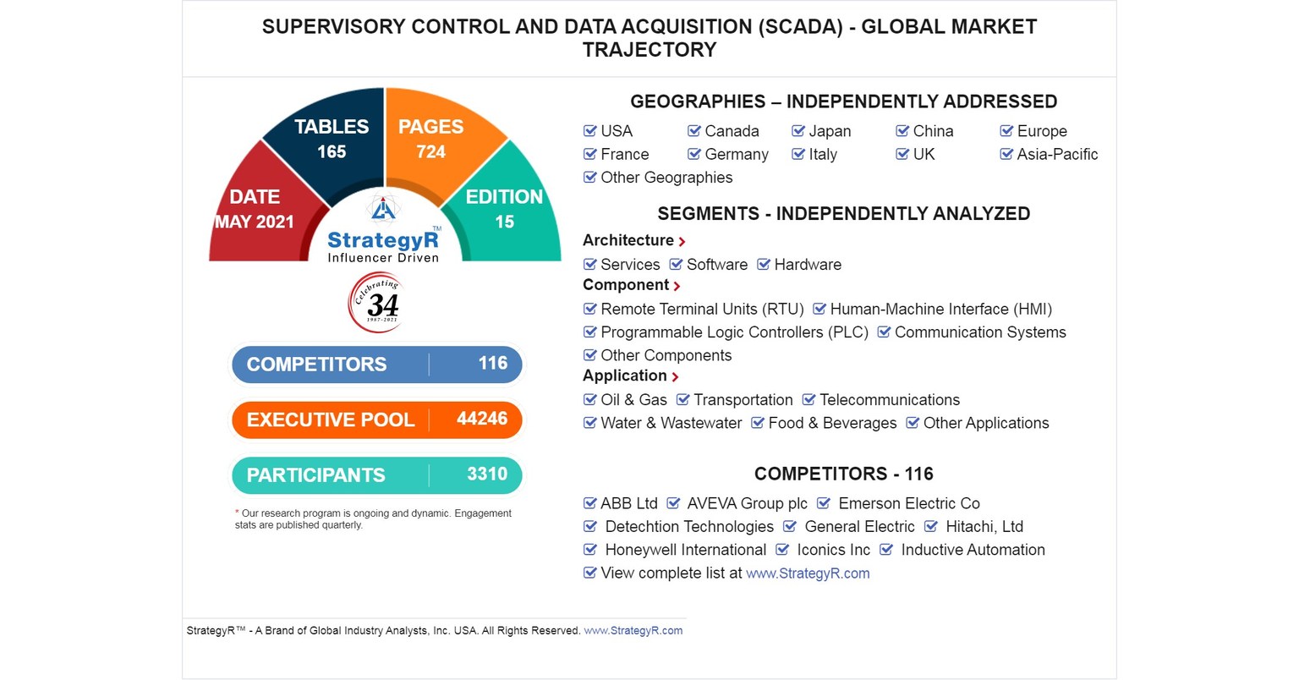
Task: Click the navy TABLES 165 segment
Action: [331, 140]
